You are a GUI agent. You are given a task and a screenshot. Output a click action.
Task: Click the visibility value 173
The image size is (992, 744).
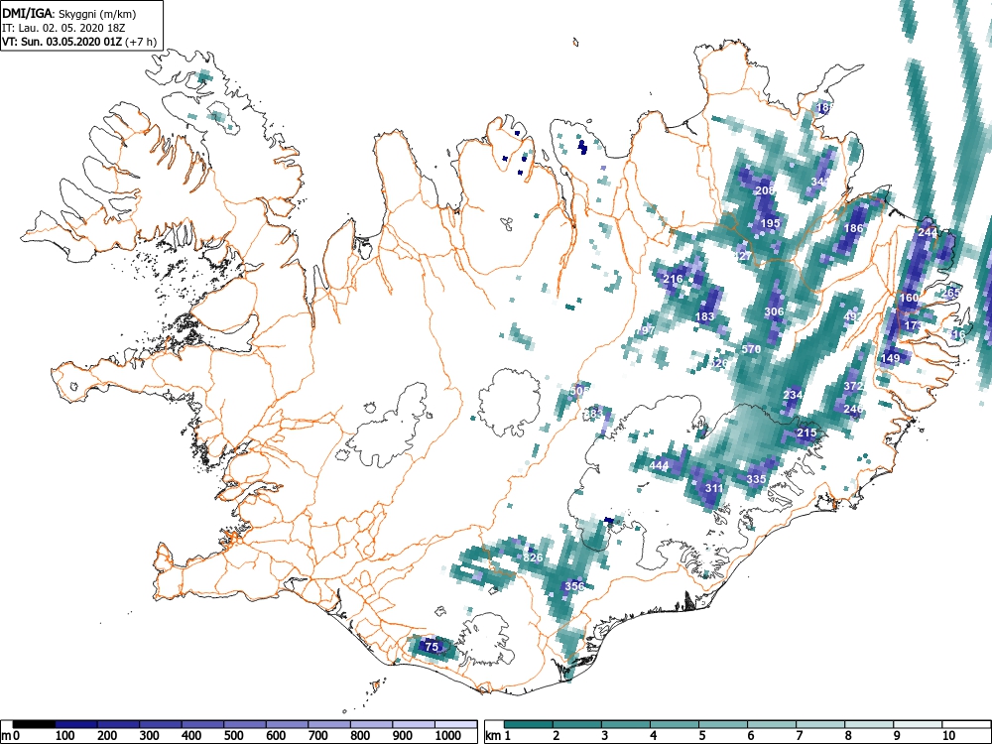tap(913, 325)
